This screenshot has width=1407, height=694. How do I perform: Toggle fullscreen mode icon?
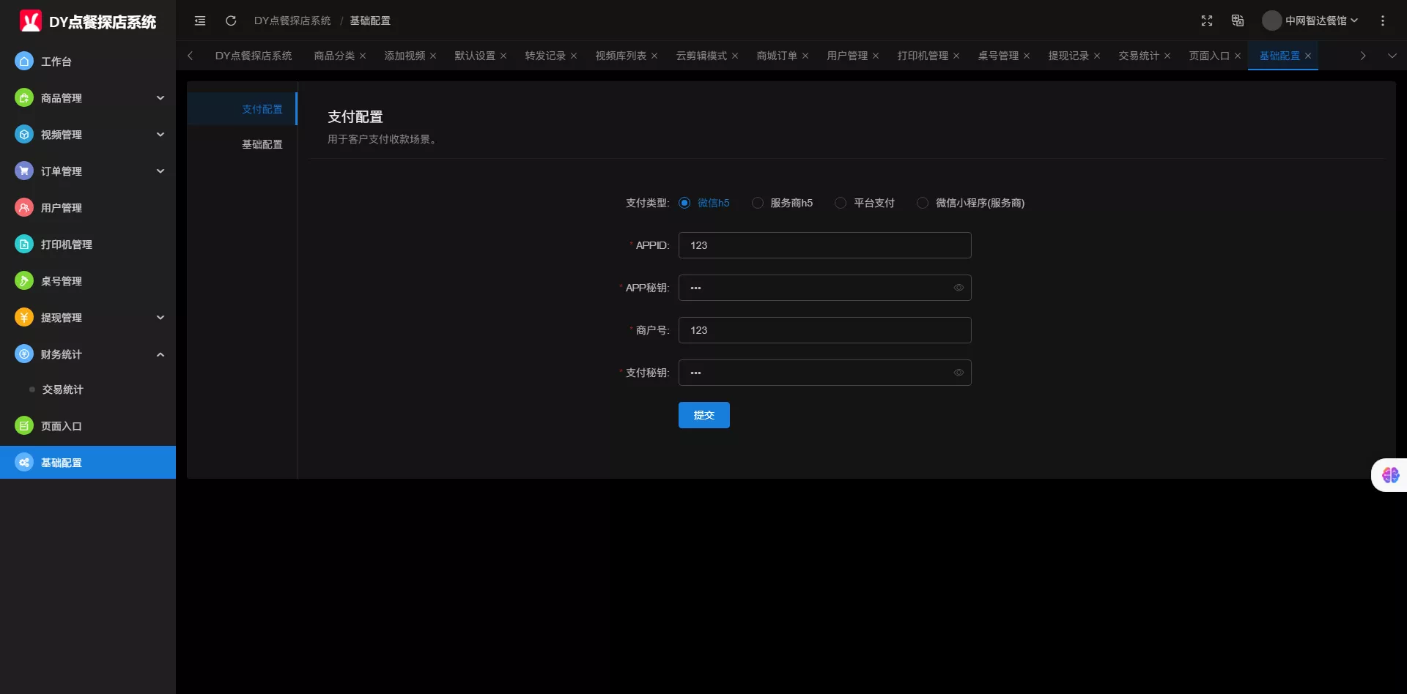point(1207,20)
